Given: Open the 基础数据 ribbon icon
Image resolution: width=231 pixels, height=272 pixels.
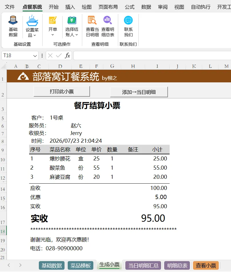Looking at the screenshot, I should click(13, 20).
